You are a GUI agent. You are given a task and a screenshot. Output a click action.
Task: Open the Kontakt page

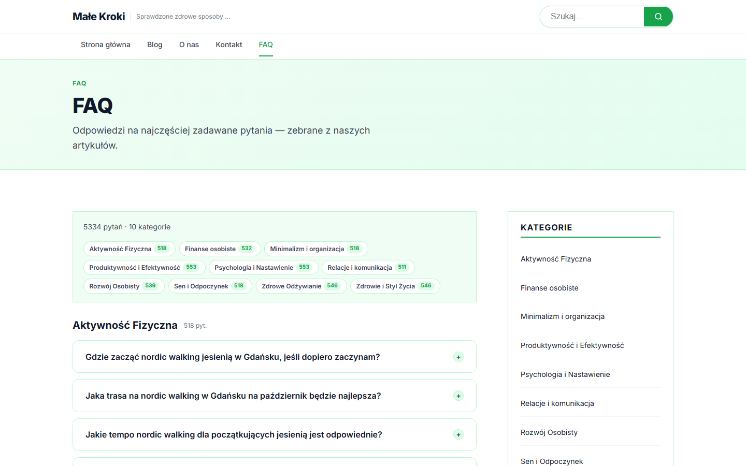tap(229, 45)
